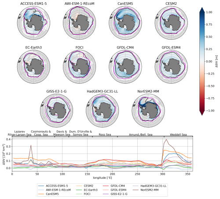Click the HadGEM3-GC31-LL map title
This screenshot has width=220, height=199.
pos(103,92)
